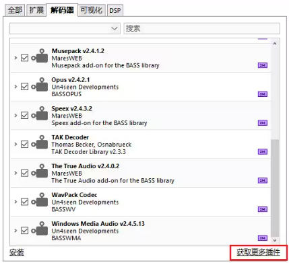The image size is (289, 263).
Task: Select the BASSOPUS description text
Action: coord(67,94)
